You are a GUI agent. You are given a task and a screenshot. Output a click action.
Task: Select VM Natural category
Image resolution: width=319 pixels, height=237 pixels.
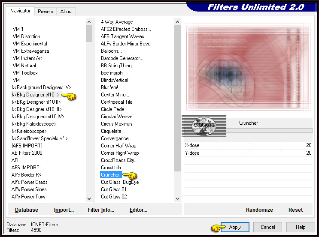24,66
